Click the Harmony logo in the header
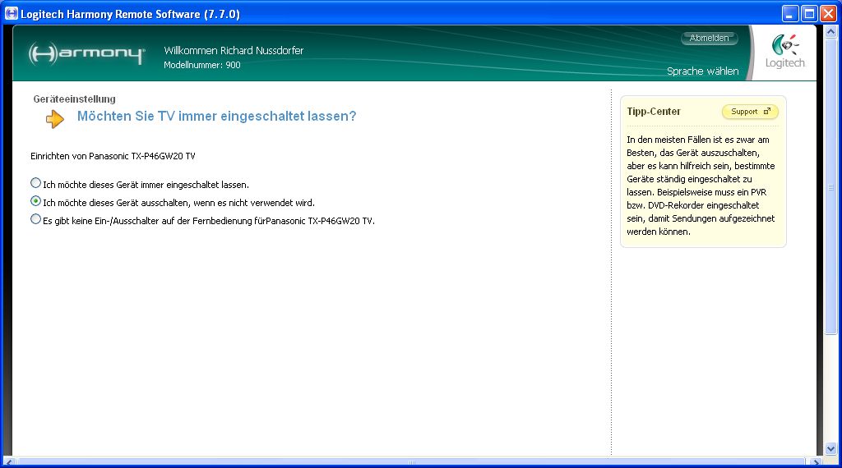The width and height of the screenshot is (842, 468). click(x=86, y=54)
